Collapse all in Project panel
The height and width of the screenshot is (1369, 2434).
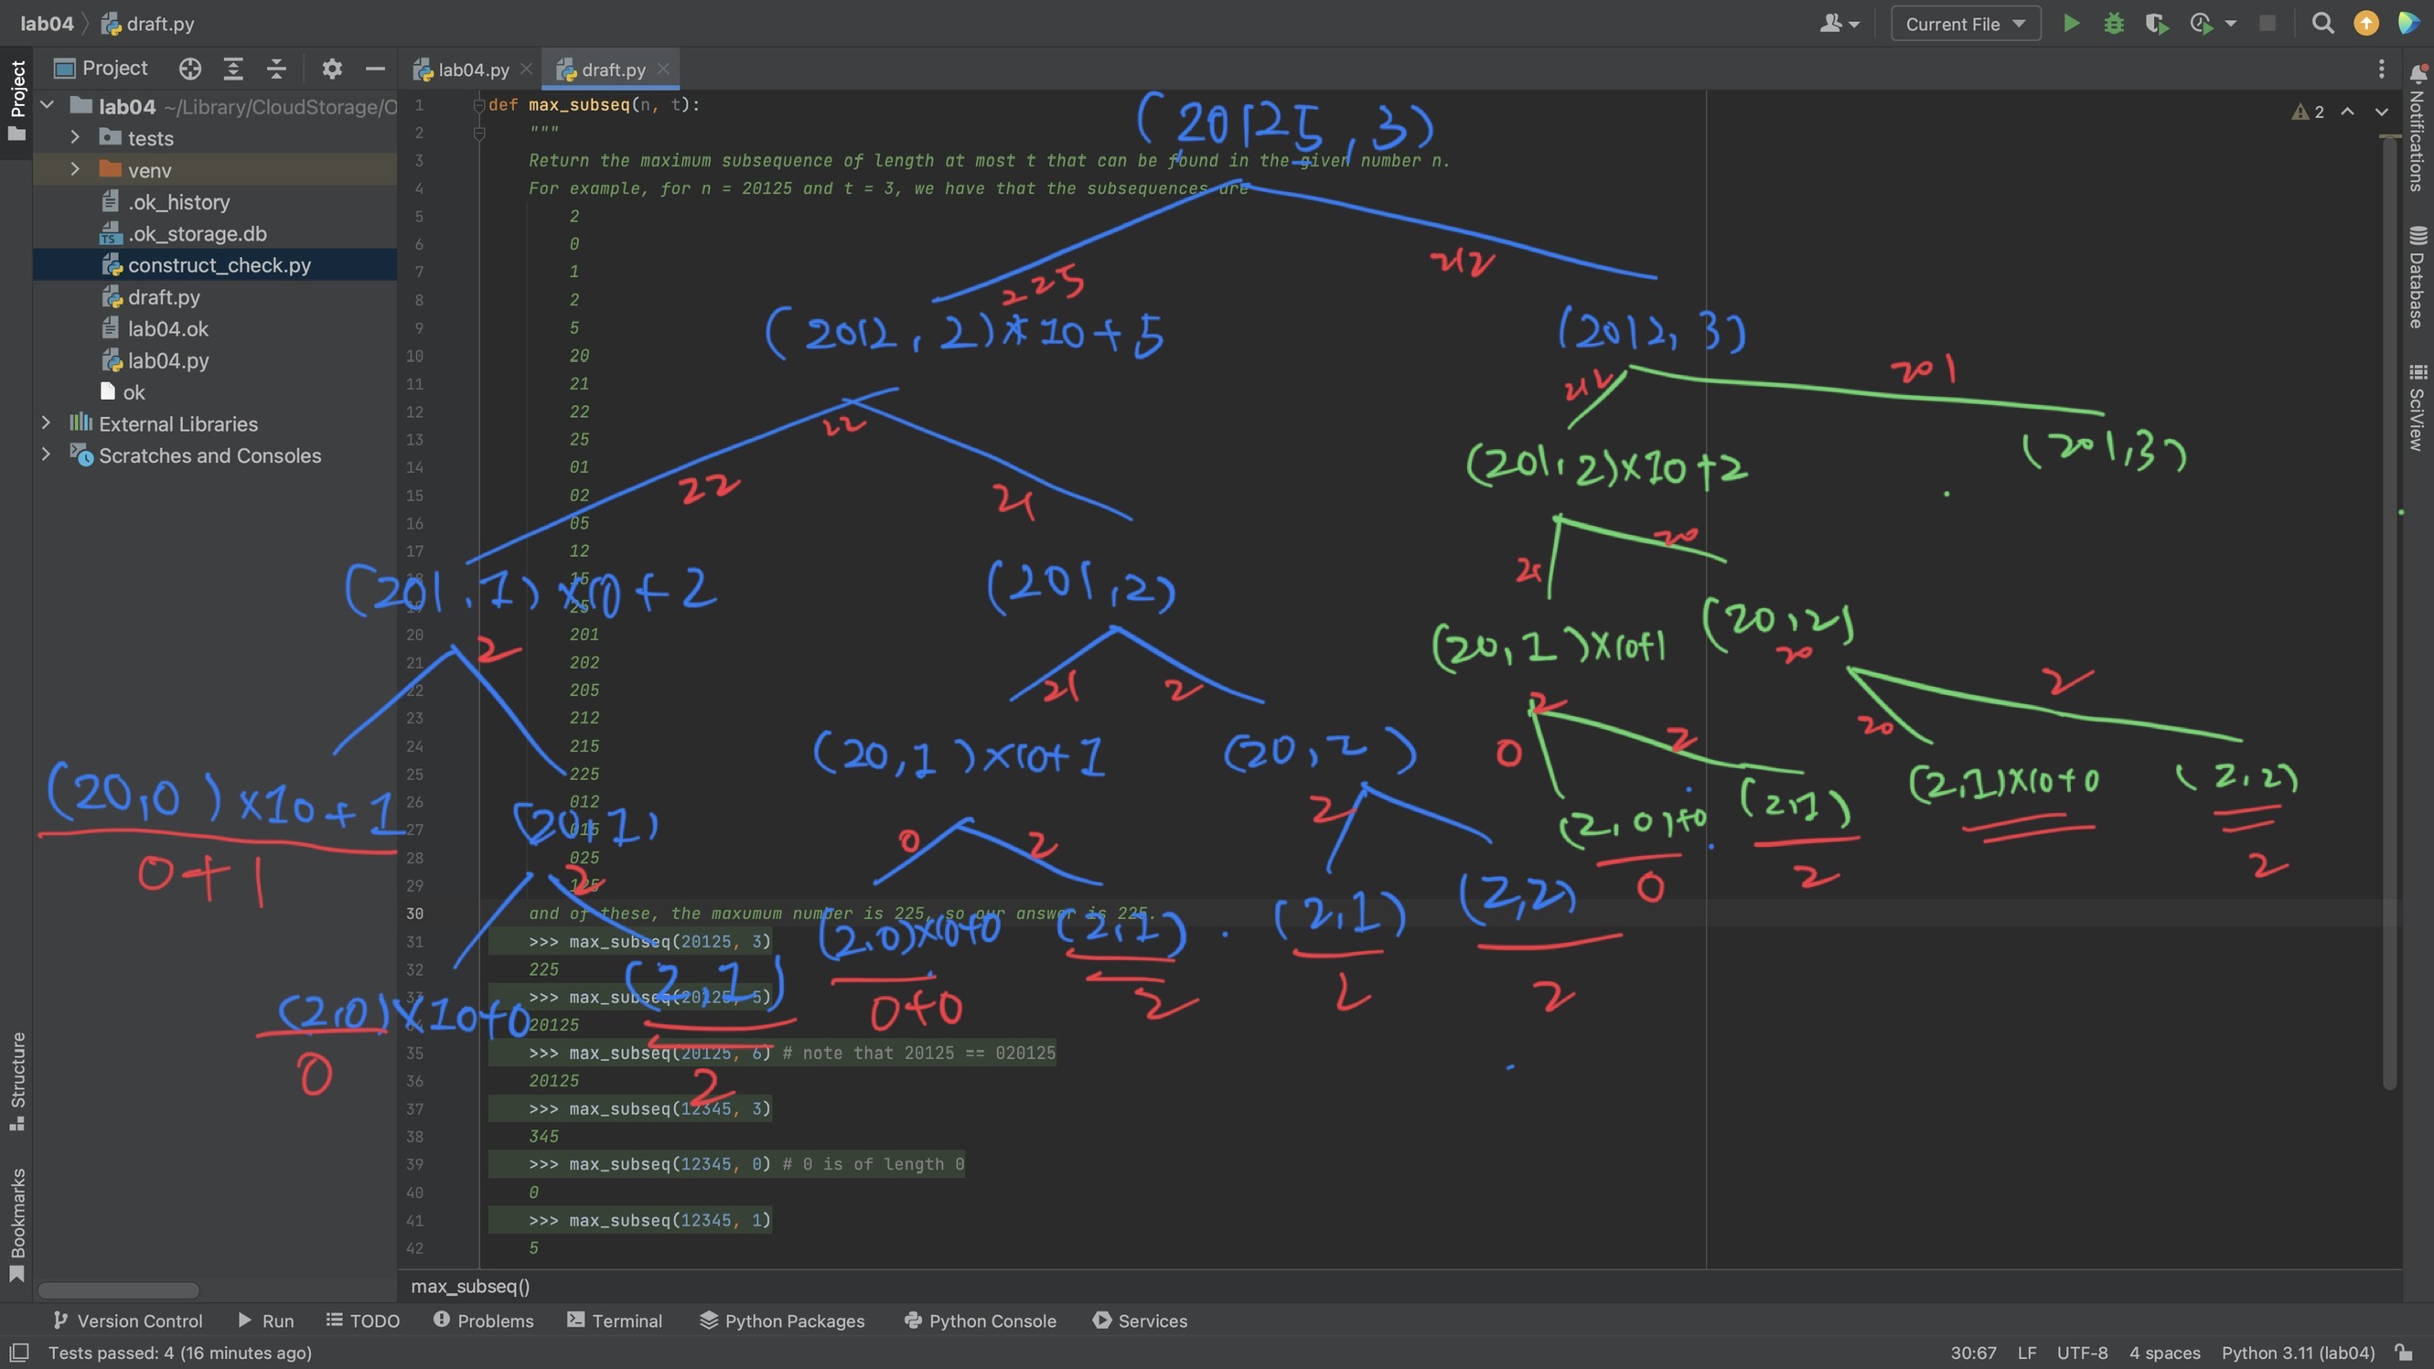pyautogui.click(x=276, y=68)
